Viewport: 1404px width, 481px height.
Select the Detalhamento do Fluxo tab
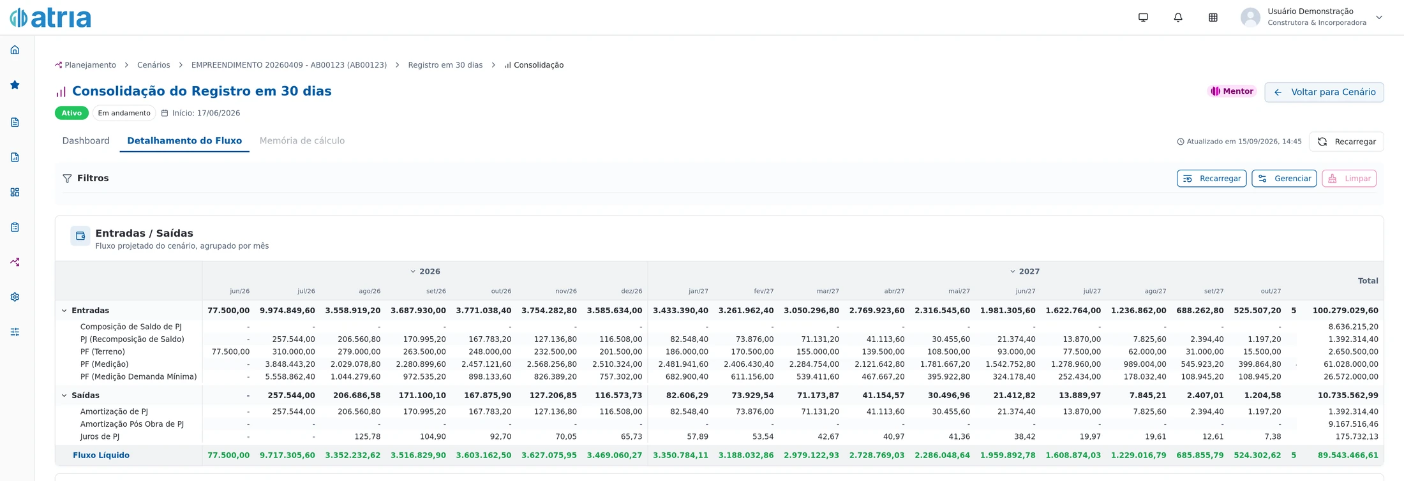184,141
